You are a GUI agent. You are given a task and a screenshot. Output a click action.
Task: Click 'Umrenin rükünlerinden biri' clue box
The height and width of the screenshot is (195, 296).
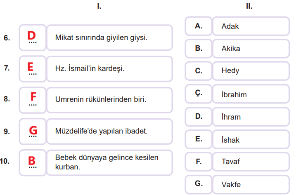tap(109, 99)
